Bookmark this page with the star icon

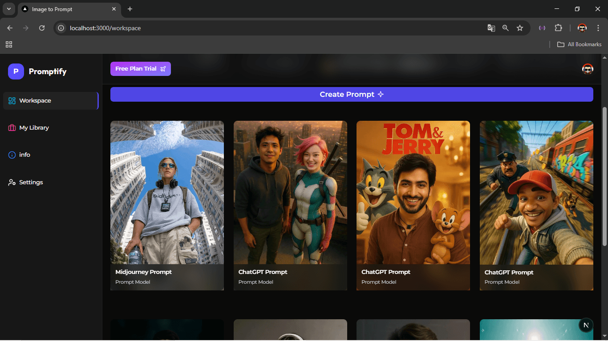519,28
